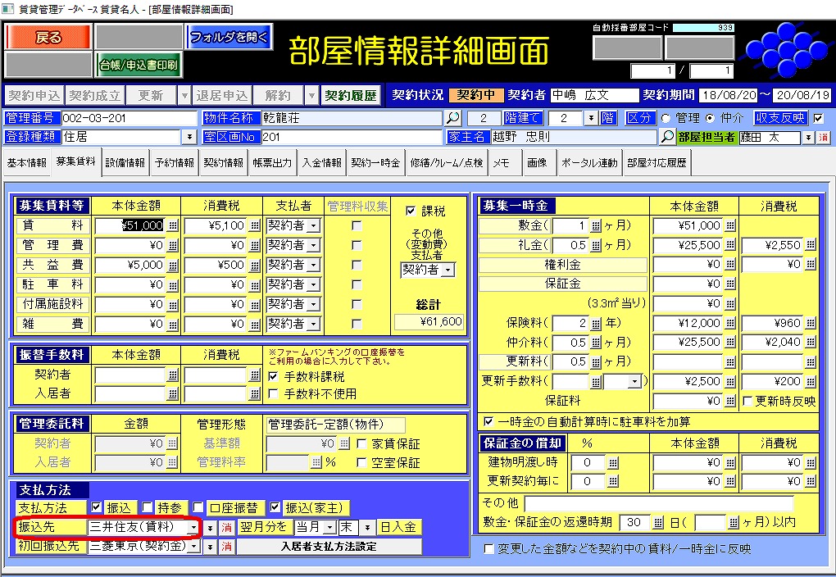Click the 消 clear icon in 振込先 row
This screenshot has height=577, width=836.
pos(227,527)
